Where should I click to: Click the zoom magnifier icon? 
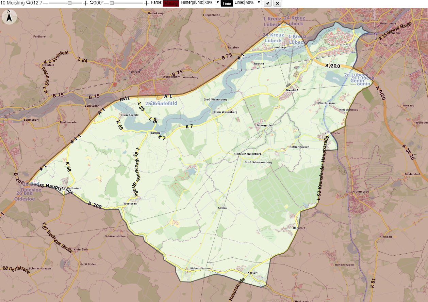(29, 3)
